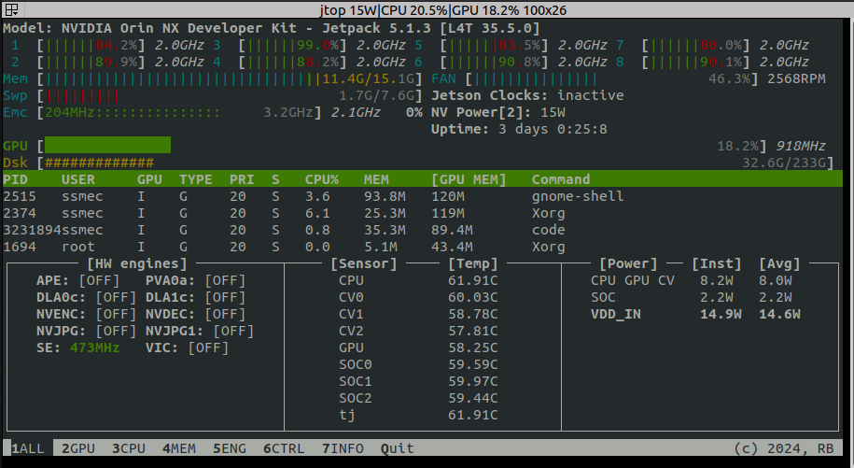The image size is (854, 468).
Task: Click PID 3231894 in the table
Action: (32, 230)
